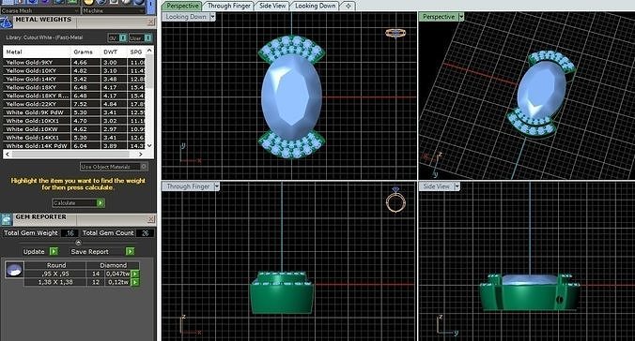Switch to the Side View tab
Screen dimensions: 635x341
[x=272, y=6]
